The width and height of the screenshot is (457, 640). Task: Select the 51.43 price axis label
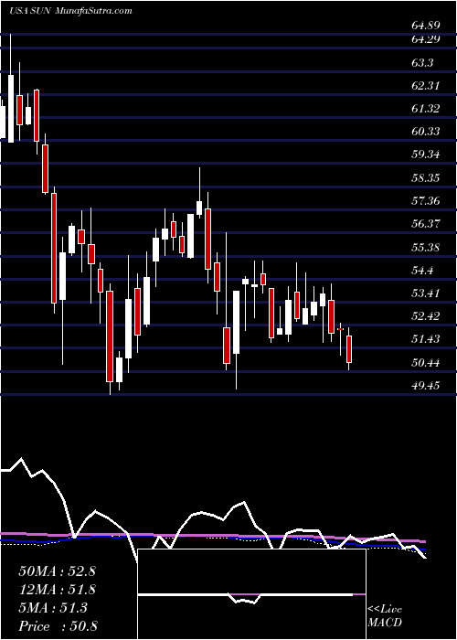click(x=426, y=338)
